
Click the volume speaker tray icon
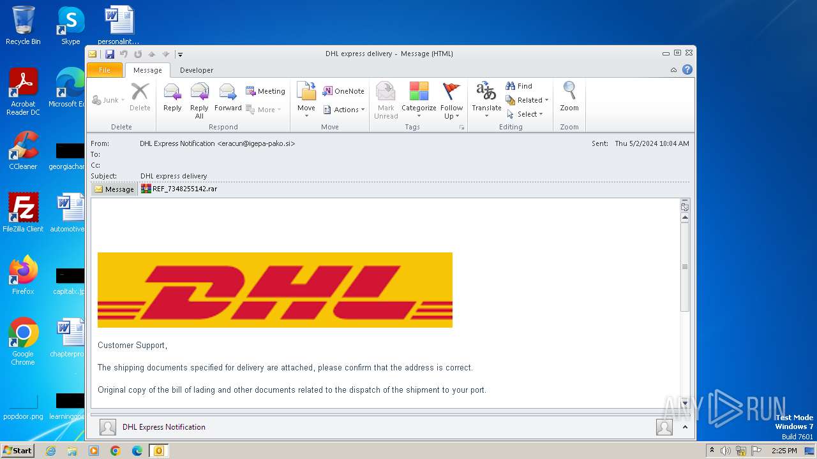(x=726, y=451)
